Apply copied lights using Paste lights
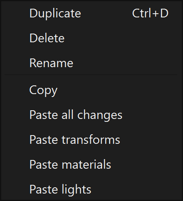 [x=91, y=189]
